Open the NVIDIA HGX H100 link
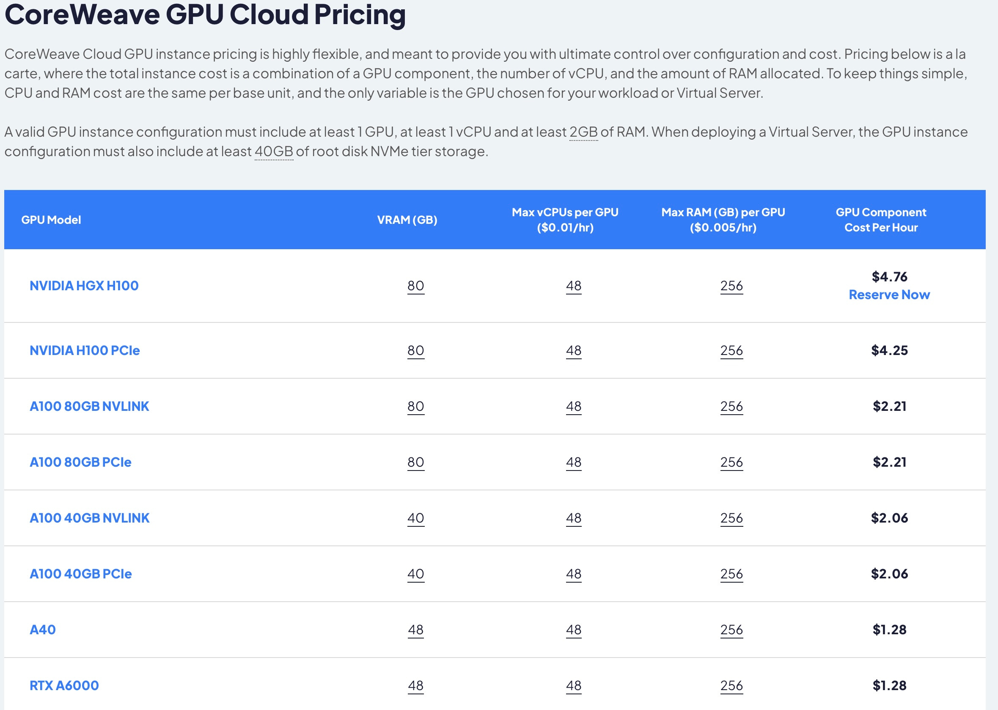This screenshot has height=710, width=998. 84,286
